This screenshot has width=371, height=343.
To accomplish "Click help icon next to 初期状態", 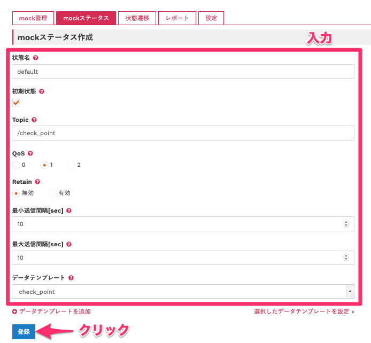I will [42, 91].
